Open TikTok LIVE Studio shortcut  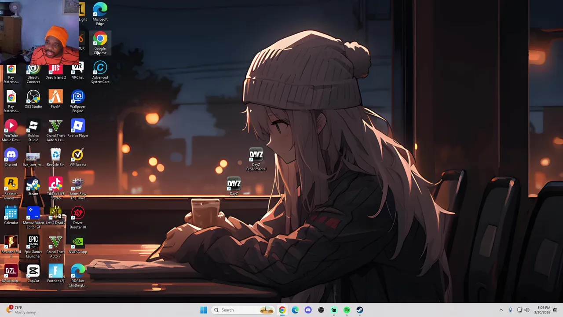point(55,189)
